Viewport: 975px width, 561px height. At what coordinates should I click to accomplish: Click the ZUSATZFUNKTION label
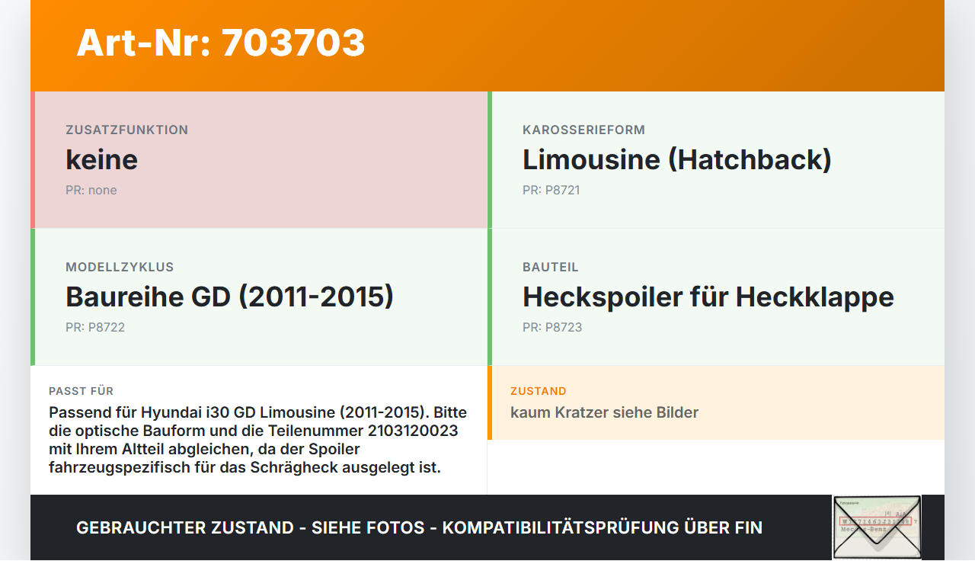pos(126,130)
